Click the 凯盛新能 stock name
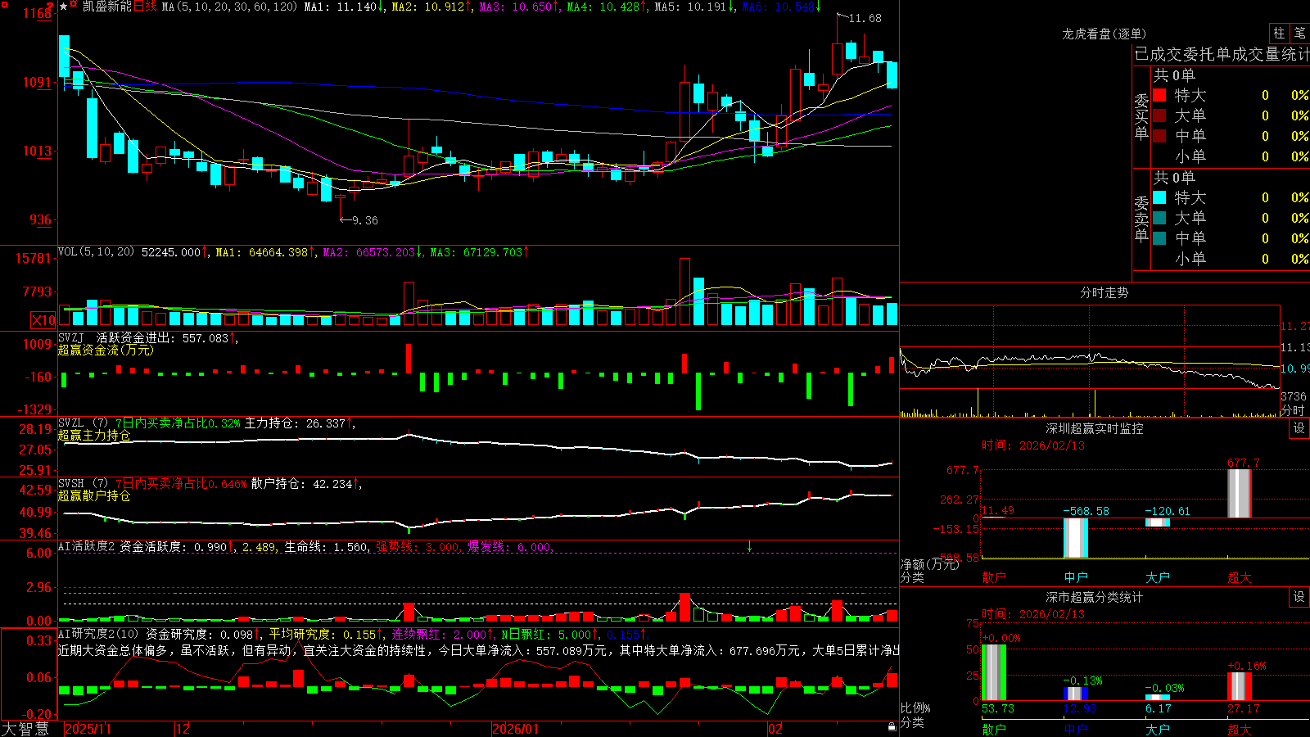 (106, 7)
